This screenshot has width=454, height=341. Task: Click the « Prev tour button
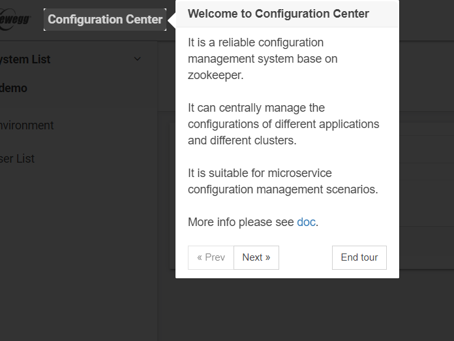[211, 257]
